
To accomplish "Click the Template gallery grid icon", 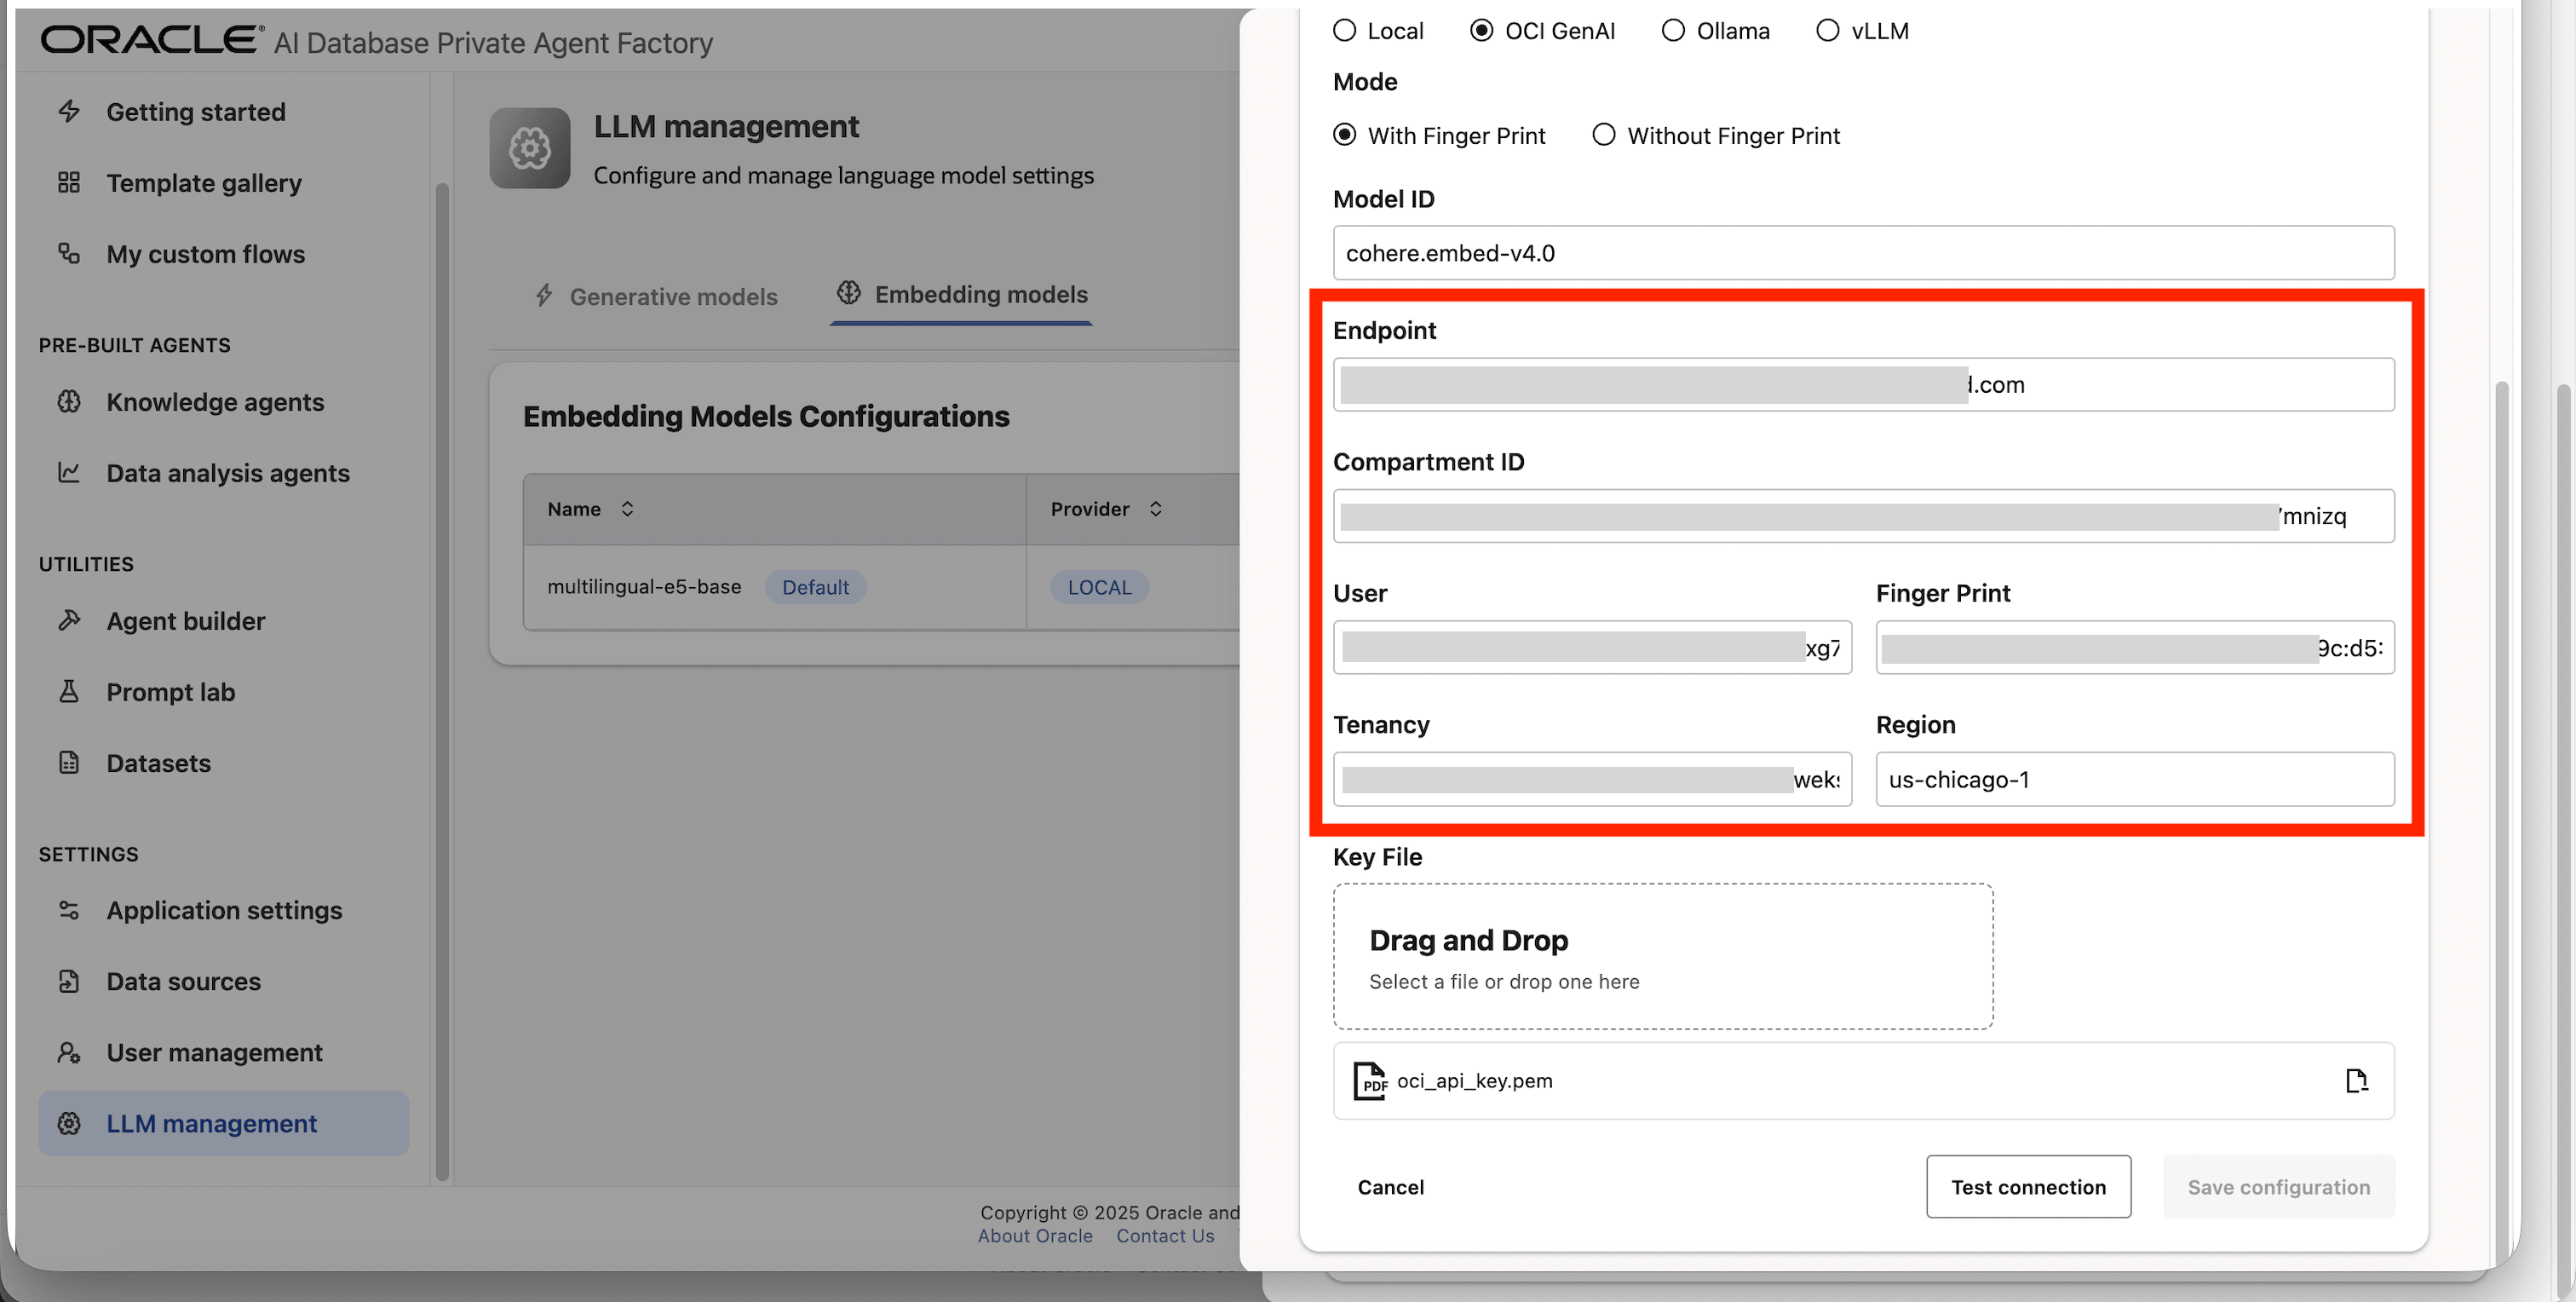I will click(x=69, y=183).
